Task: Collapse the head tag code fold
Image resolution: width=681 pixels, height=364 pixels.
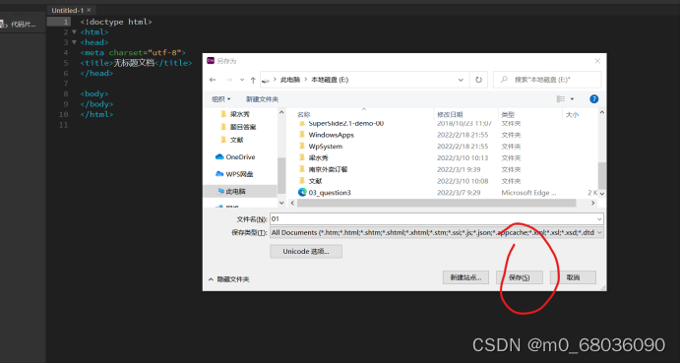Action: pos(74,42)
